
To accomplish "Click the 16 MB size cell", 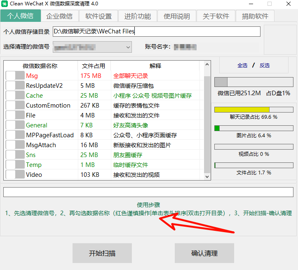I will [x=89, y=145].
